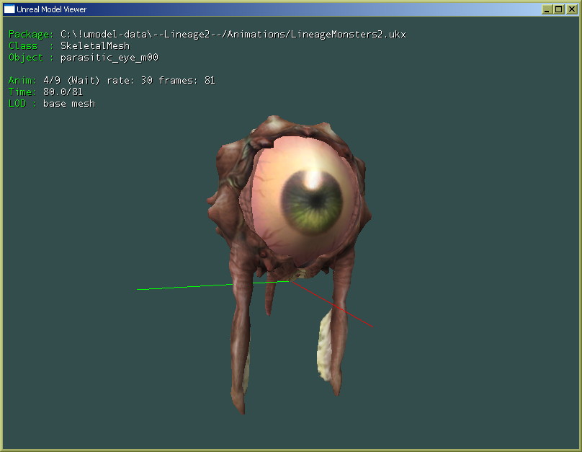Click the Anim 4/9 (Wait) line
Screen dimensions: 582x452
point(112,80)
